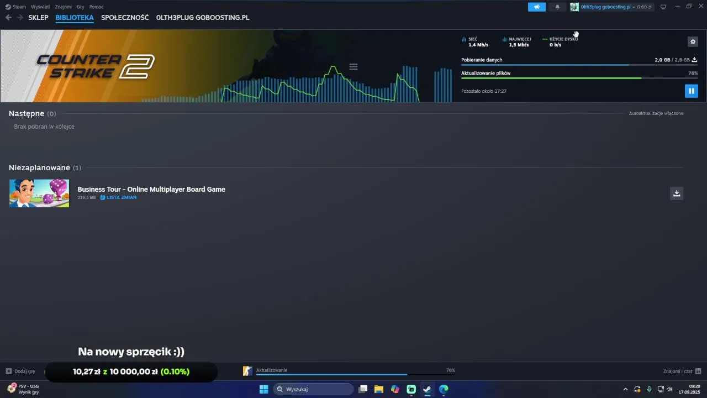Open PSV - USG widget on taskbar
The height and width of the screenshot is (398, 707).
23,389
